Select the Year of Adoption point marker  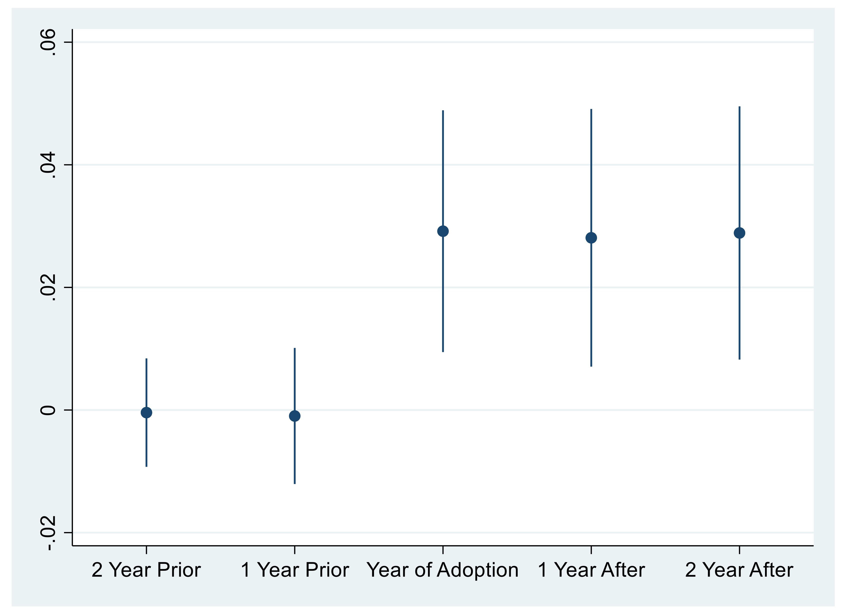(x=443, y=231)
